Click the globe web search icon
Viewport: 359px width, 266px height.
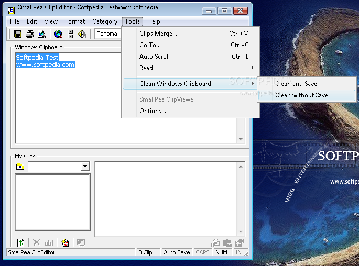coord(58,34)
